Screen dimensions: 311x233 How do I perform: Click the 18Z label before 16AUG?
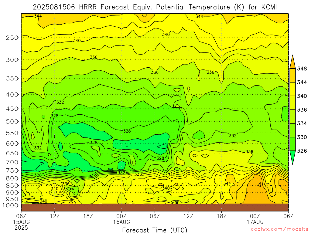pos(88,216)
